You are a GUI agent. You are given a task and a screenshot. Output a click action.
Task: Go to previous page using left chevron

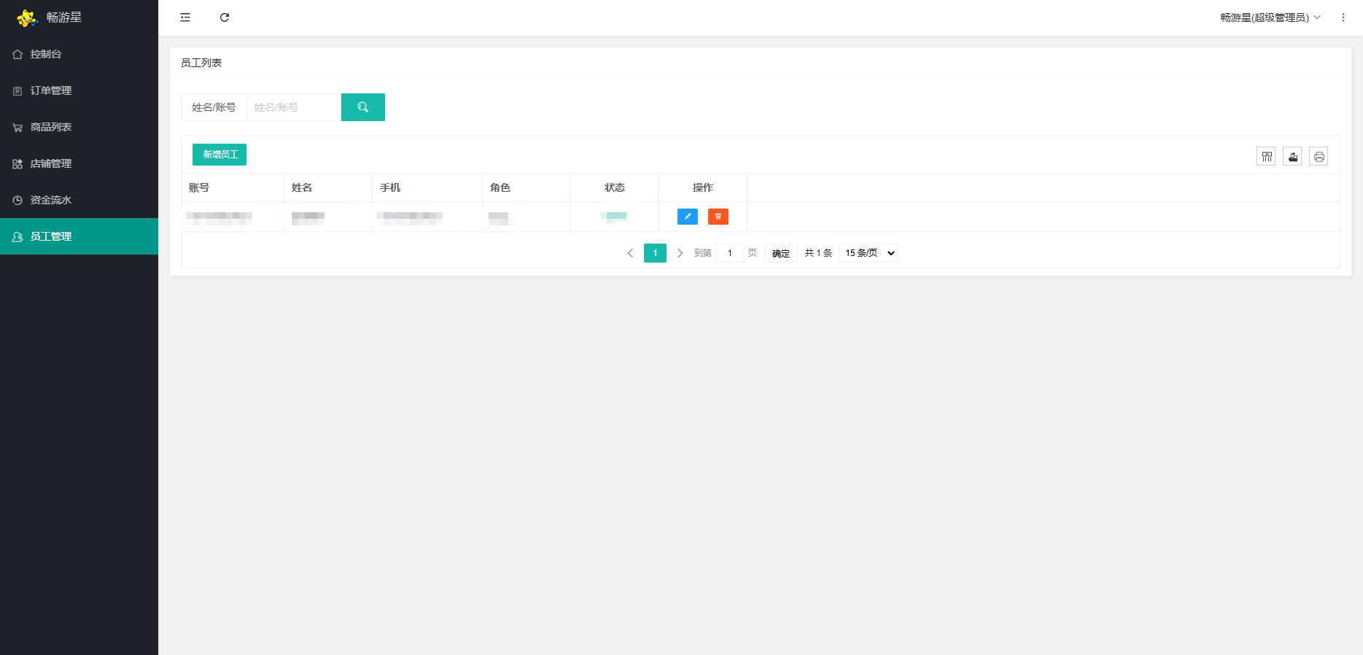pyautogui.click(x=630, y=253)
